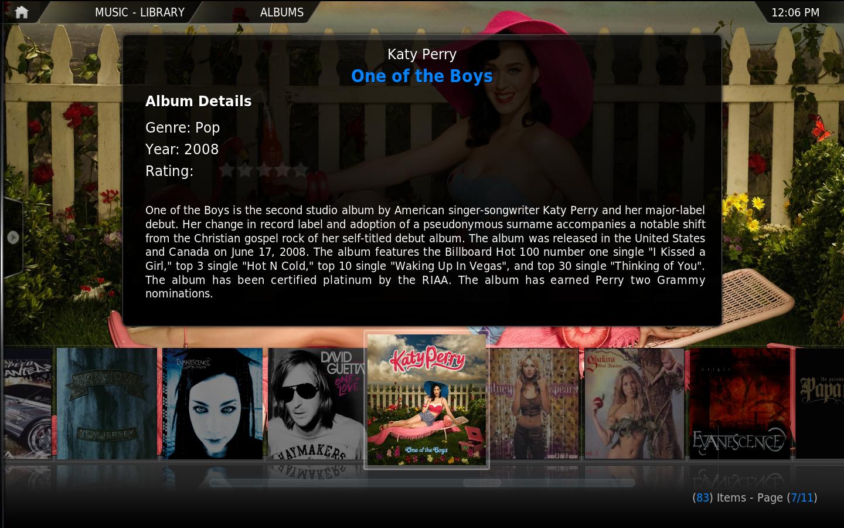844x528 pixels.
Task: Click the Album Details heading
Action: pos(199,101)
